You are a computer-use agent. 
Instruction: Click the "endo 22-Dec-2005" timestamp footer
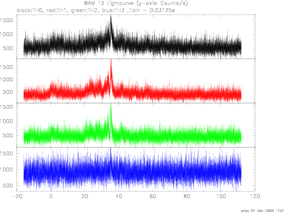[x=263, y=210]
